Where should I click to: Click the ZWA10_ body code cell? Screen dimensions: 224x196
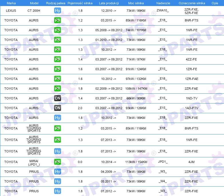pos(163,10)
